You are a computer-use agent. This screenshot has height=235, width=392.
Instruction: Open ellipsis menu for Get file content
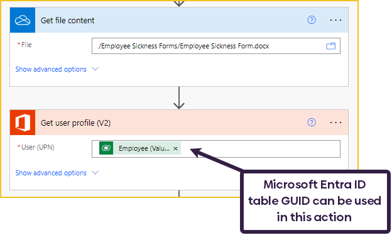(335, 20)
